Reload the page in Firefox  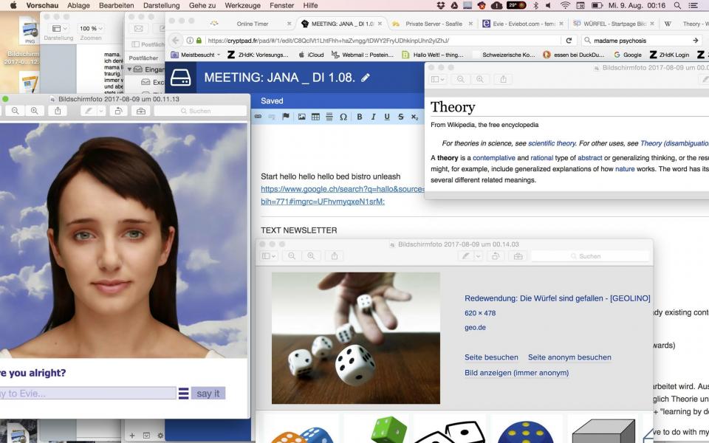tap(569, 41)
